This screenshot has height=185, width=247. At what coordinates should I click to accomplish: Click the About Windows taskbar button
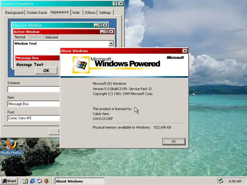pyautogui.click(x=79, y=181)
